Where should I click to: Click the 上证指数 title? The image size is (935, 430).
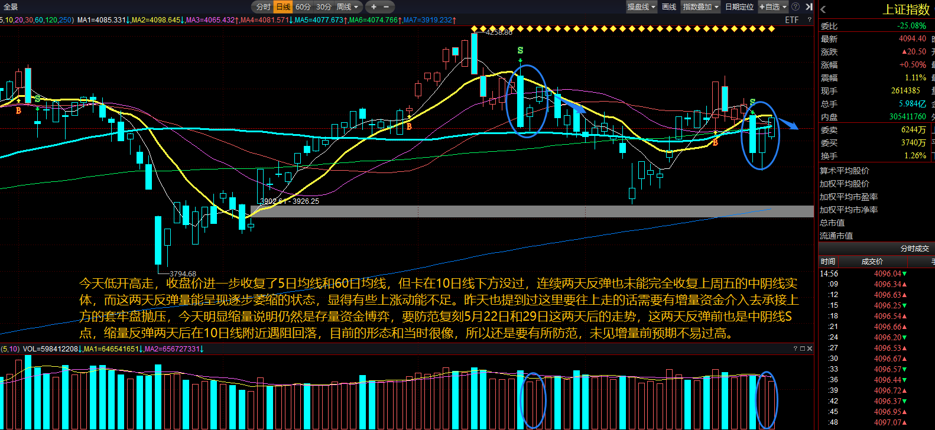pyautogui.click(x=906, y=9)
